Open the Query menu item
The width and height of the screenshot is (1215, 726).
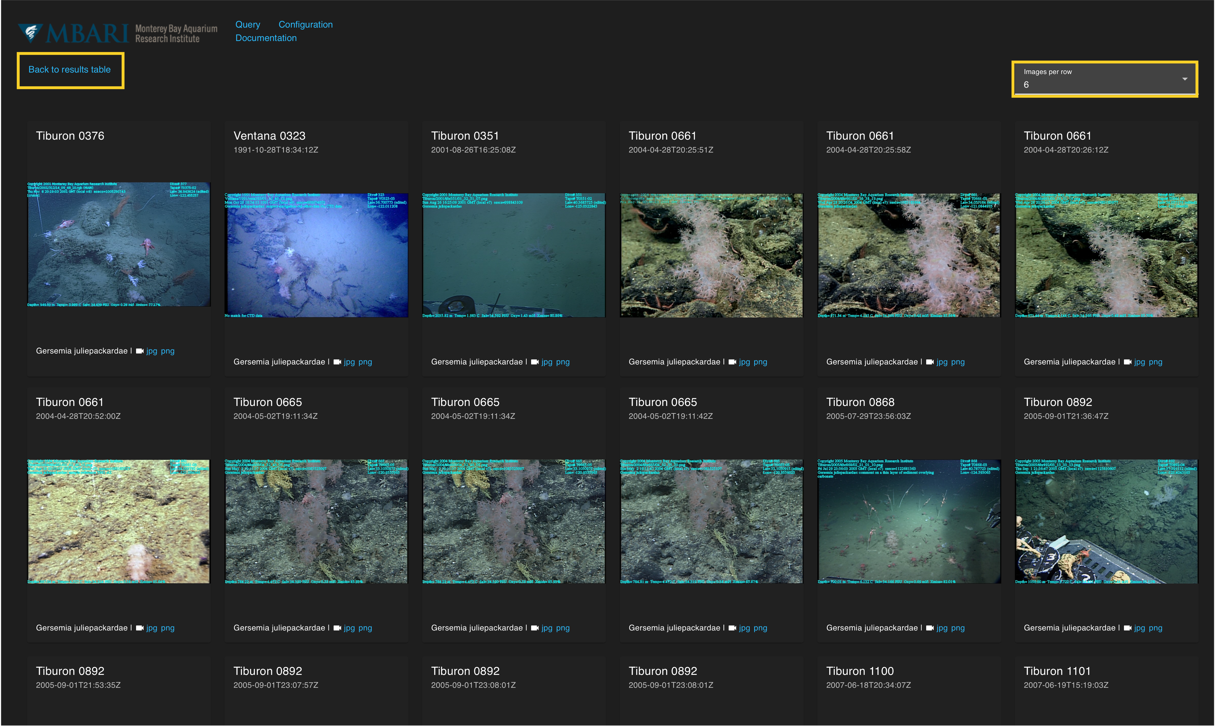(248, 25)
